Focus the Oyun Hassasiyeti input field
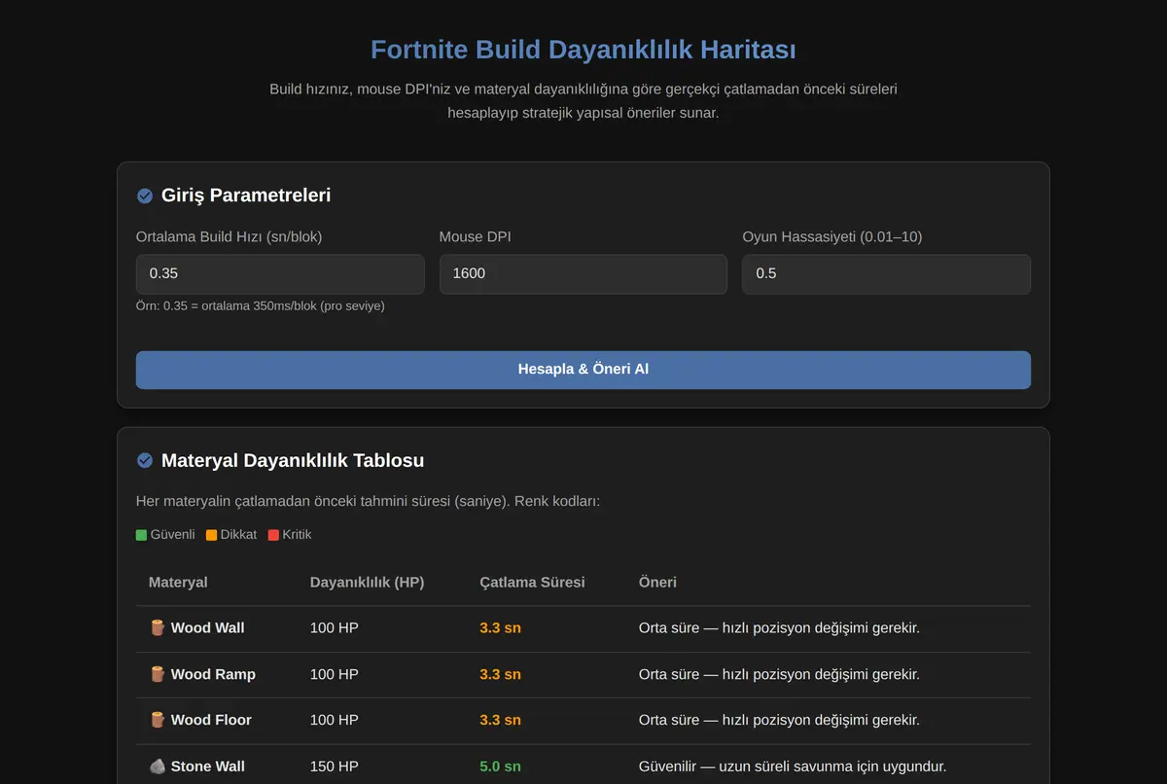The height and width of the screenshot is (784, 1167). [887, 274]
